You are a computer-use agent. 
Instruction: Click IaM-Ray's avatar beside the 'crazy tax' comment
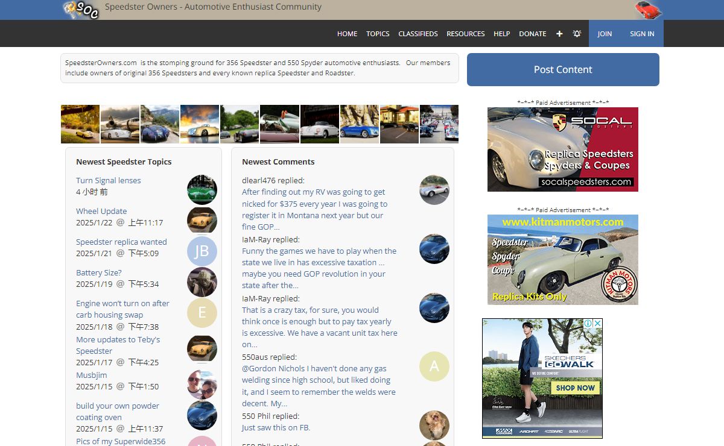[434, 308]
